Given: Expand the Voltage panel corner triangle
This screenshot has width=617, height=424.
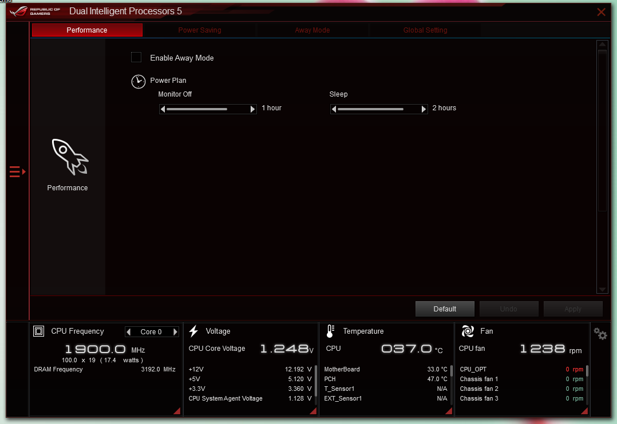Looking at the screenshot, I should (313, 411).
